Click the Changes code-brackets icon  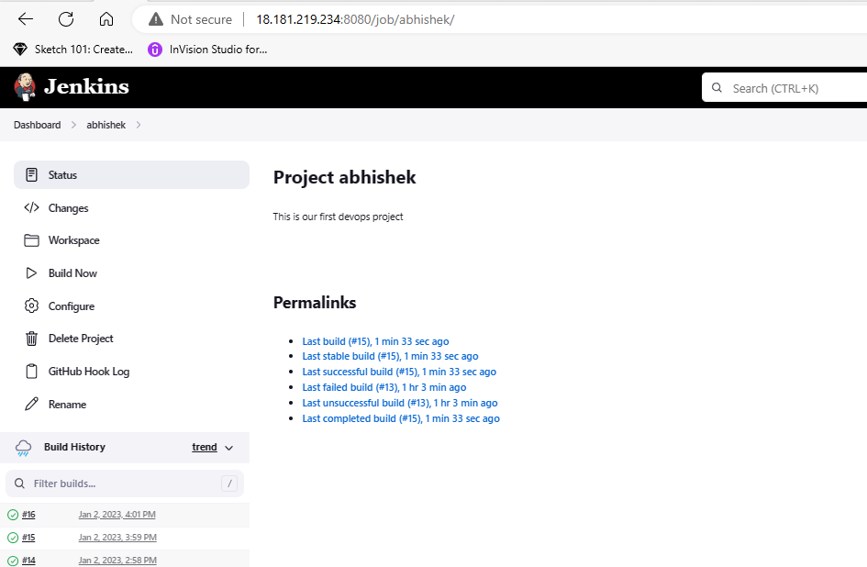pyautogui.click(x=31, y=208)
